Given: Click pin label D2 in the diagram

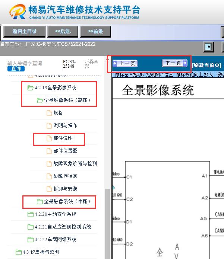Looking at the screenshot, I should click(130, 244).
